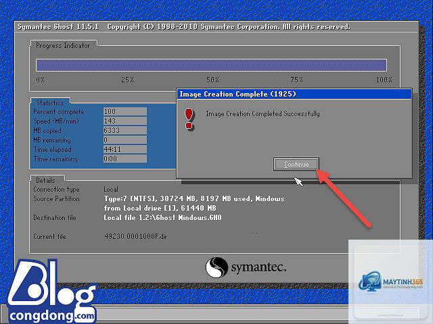Click the 'Symantec Ghost 11.5.1' title text
The height and width of the screenshot is (324, 433).
point(58,27)
